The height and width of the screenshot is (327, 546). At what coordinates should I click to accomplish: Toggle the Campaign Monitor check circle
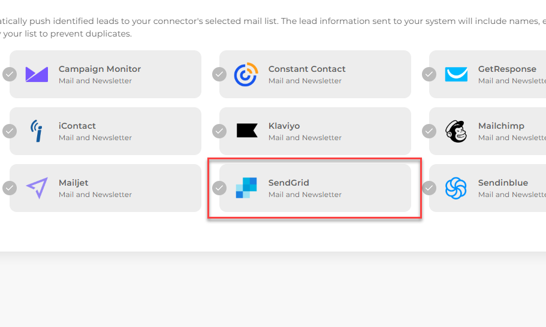pos(10,74)
